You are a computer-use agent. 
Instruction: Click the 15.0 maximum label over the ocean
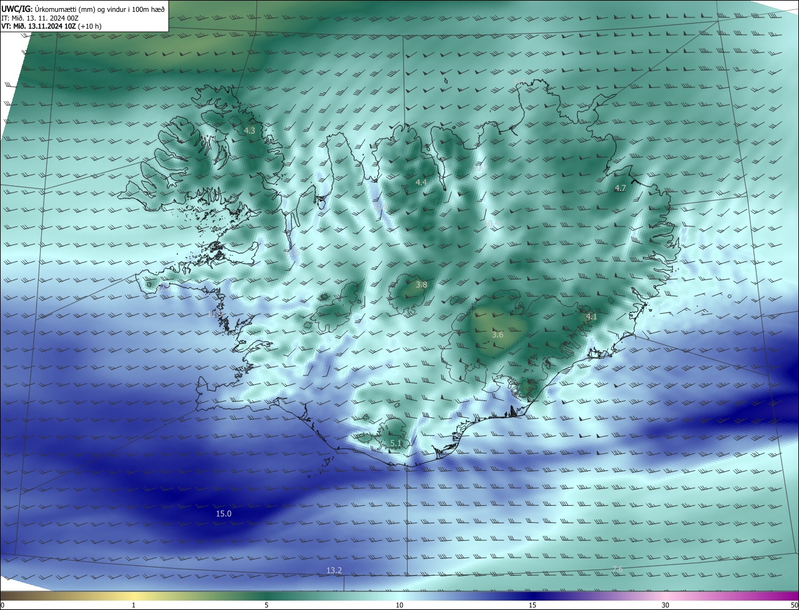tap(223, 514)
